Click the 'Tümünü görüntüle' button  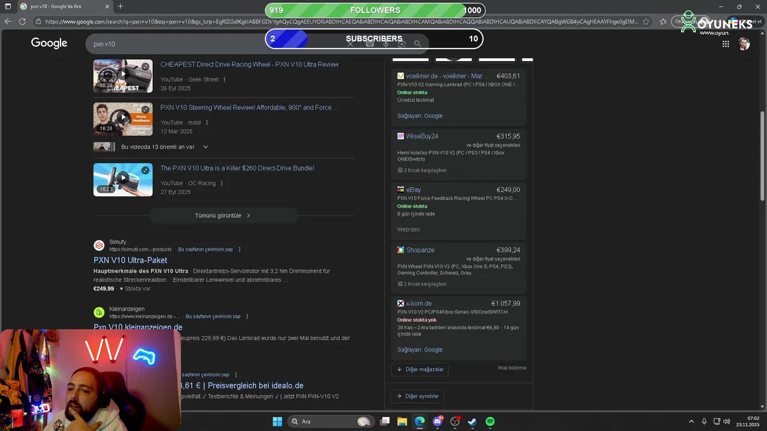click(223, 215)
